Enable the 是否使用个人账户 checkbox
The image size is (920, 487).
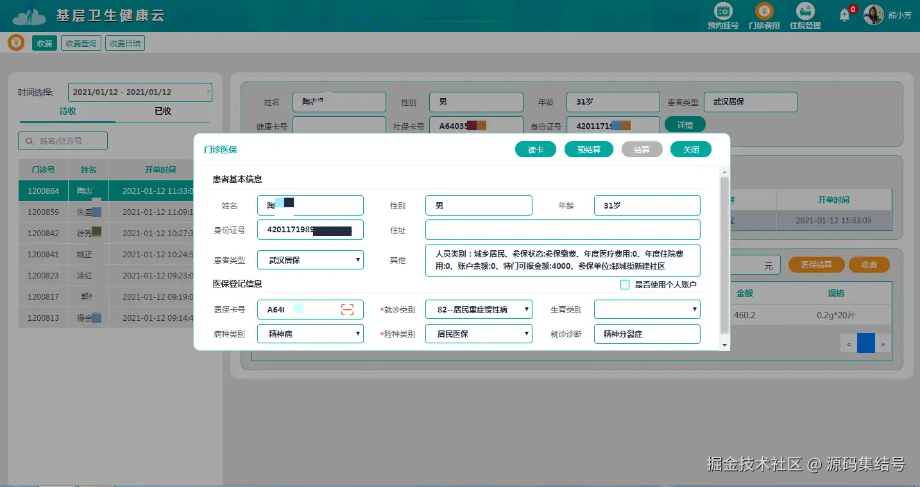pyautogui.click(x=625, y=284)
